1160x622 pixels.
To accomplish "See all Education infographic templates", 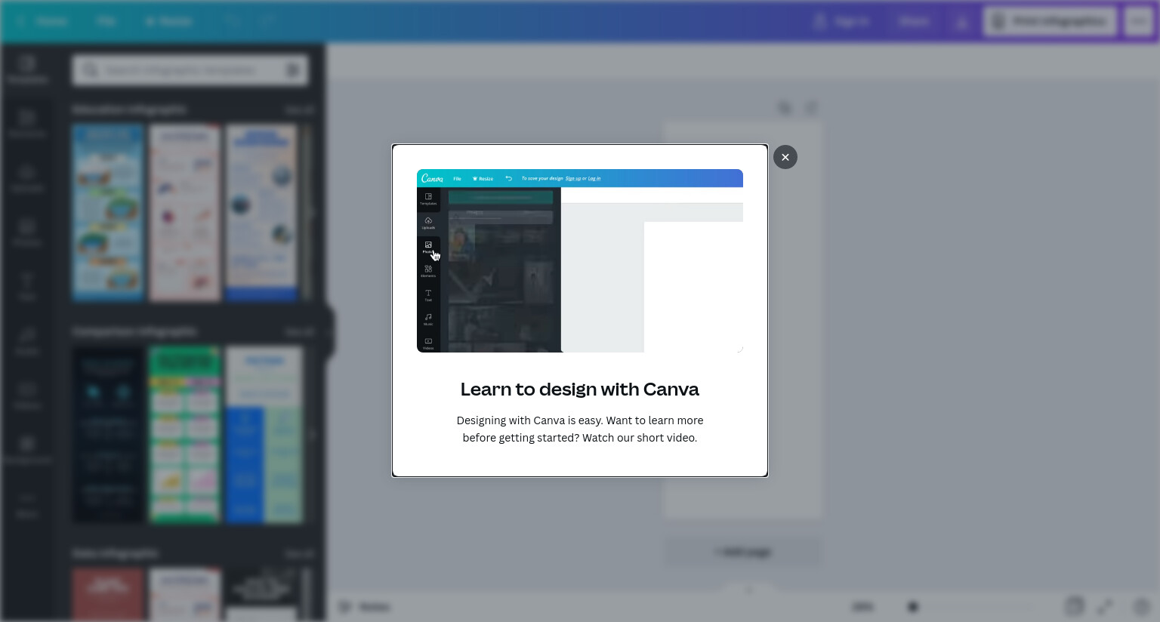I will pos(299,109).
